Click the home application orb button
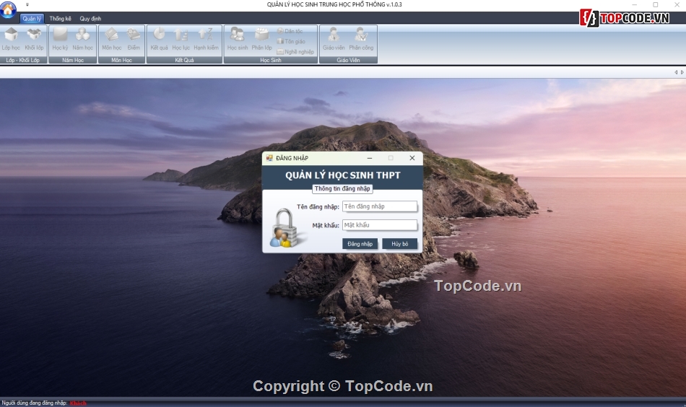Viewport: 686px width, 407px height. point(9,11)
